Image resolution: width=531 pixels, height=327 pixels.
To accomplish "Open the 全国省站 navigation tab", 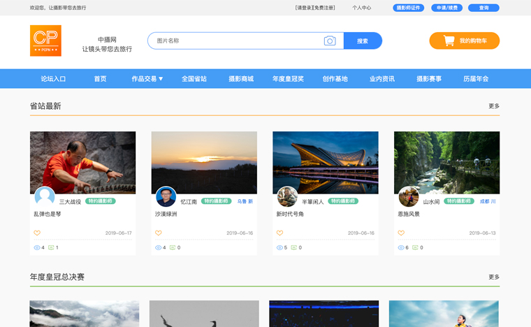I will coord(194,79).
